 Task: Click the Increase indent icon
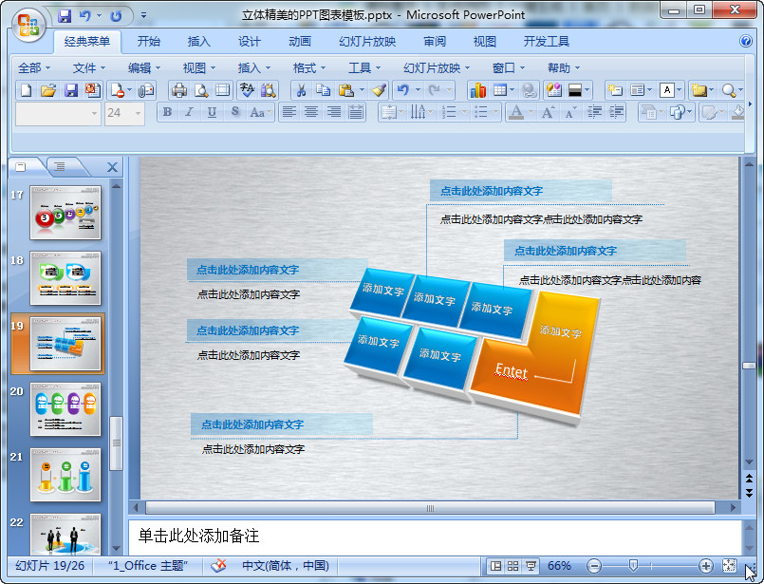click(x=616, y=113)
